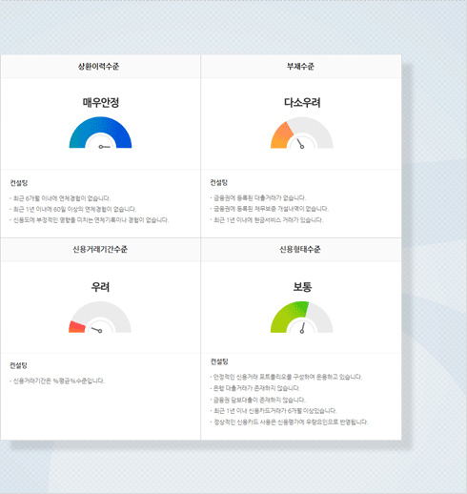Click the 상환이력수준 panel header
This screenshot has height=494, width=467.
tap(100, 67)
